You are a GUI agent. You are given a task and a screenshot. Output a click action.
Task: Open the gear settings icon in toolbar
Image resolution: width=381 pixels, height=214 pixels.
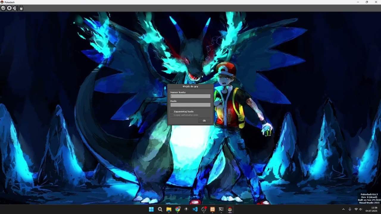tap(9, 8)
